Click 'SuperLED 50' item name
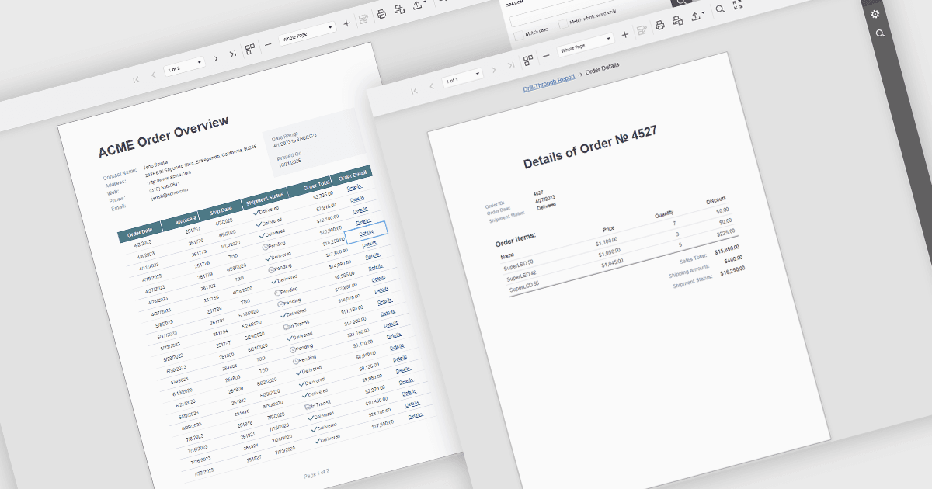The width and height of the screenshot is (932, 489). click(519, 266)
